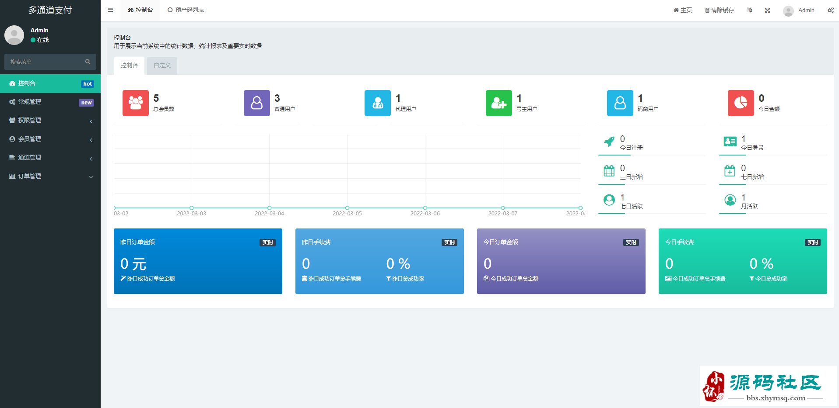This screenshot has height=408, width=839.
Task: Open the 预产码列表 top tab
Action: 186,10
